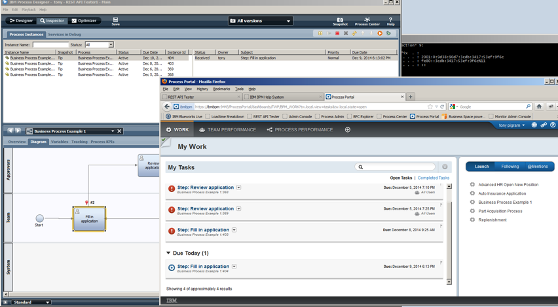Open the Playback menu in Process Designer
This screenshot has height=307, width=558.
click(x=28, y=10)
